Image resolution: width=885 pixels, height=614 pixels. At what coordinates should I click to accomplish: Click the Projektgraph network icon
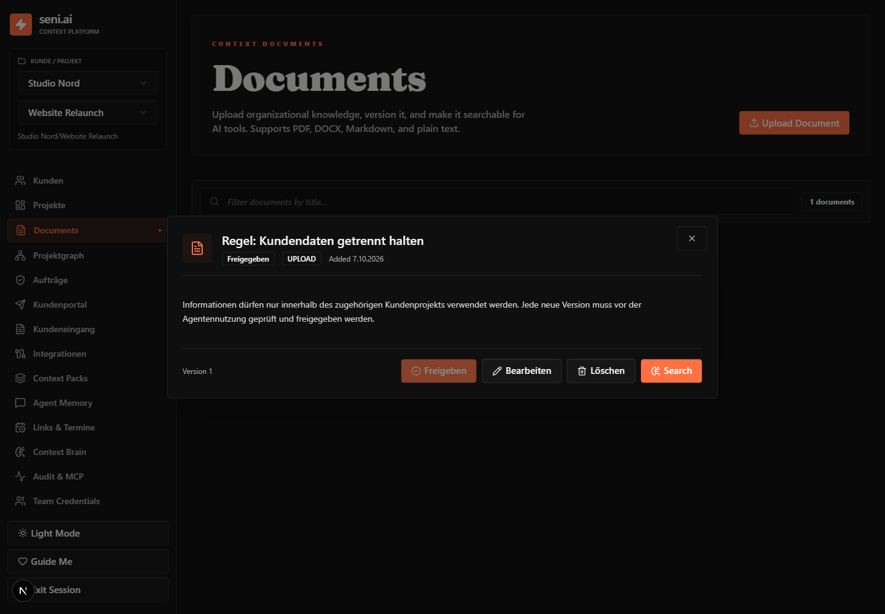point(20,255)
